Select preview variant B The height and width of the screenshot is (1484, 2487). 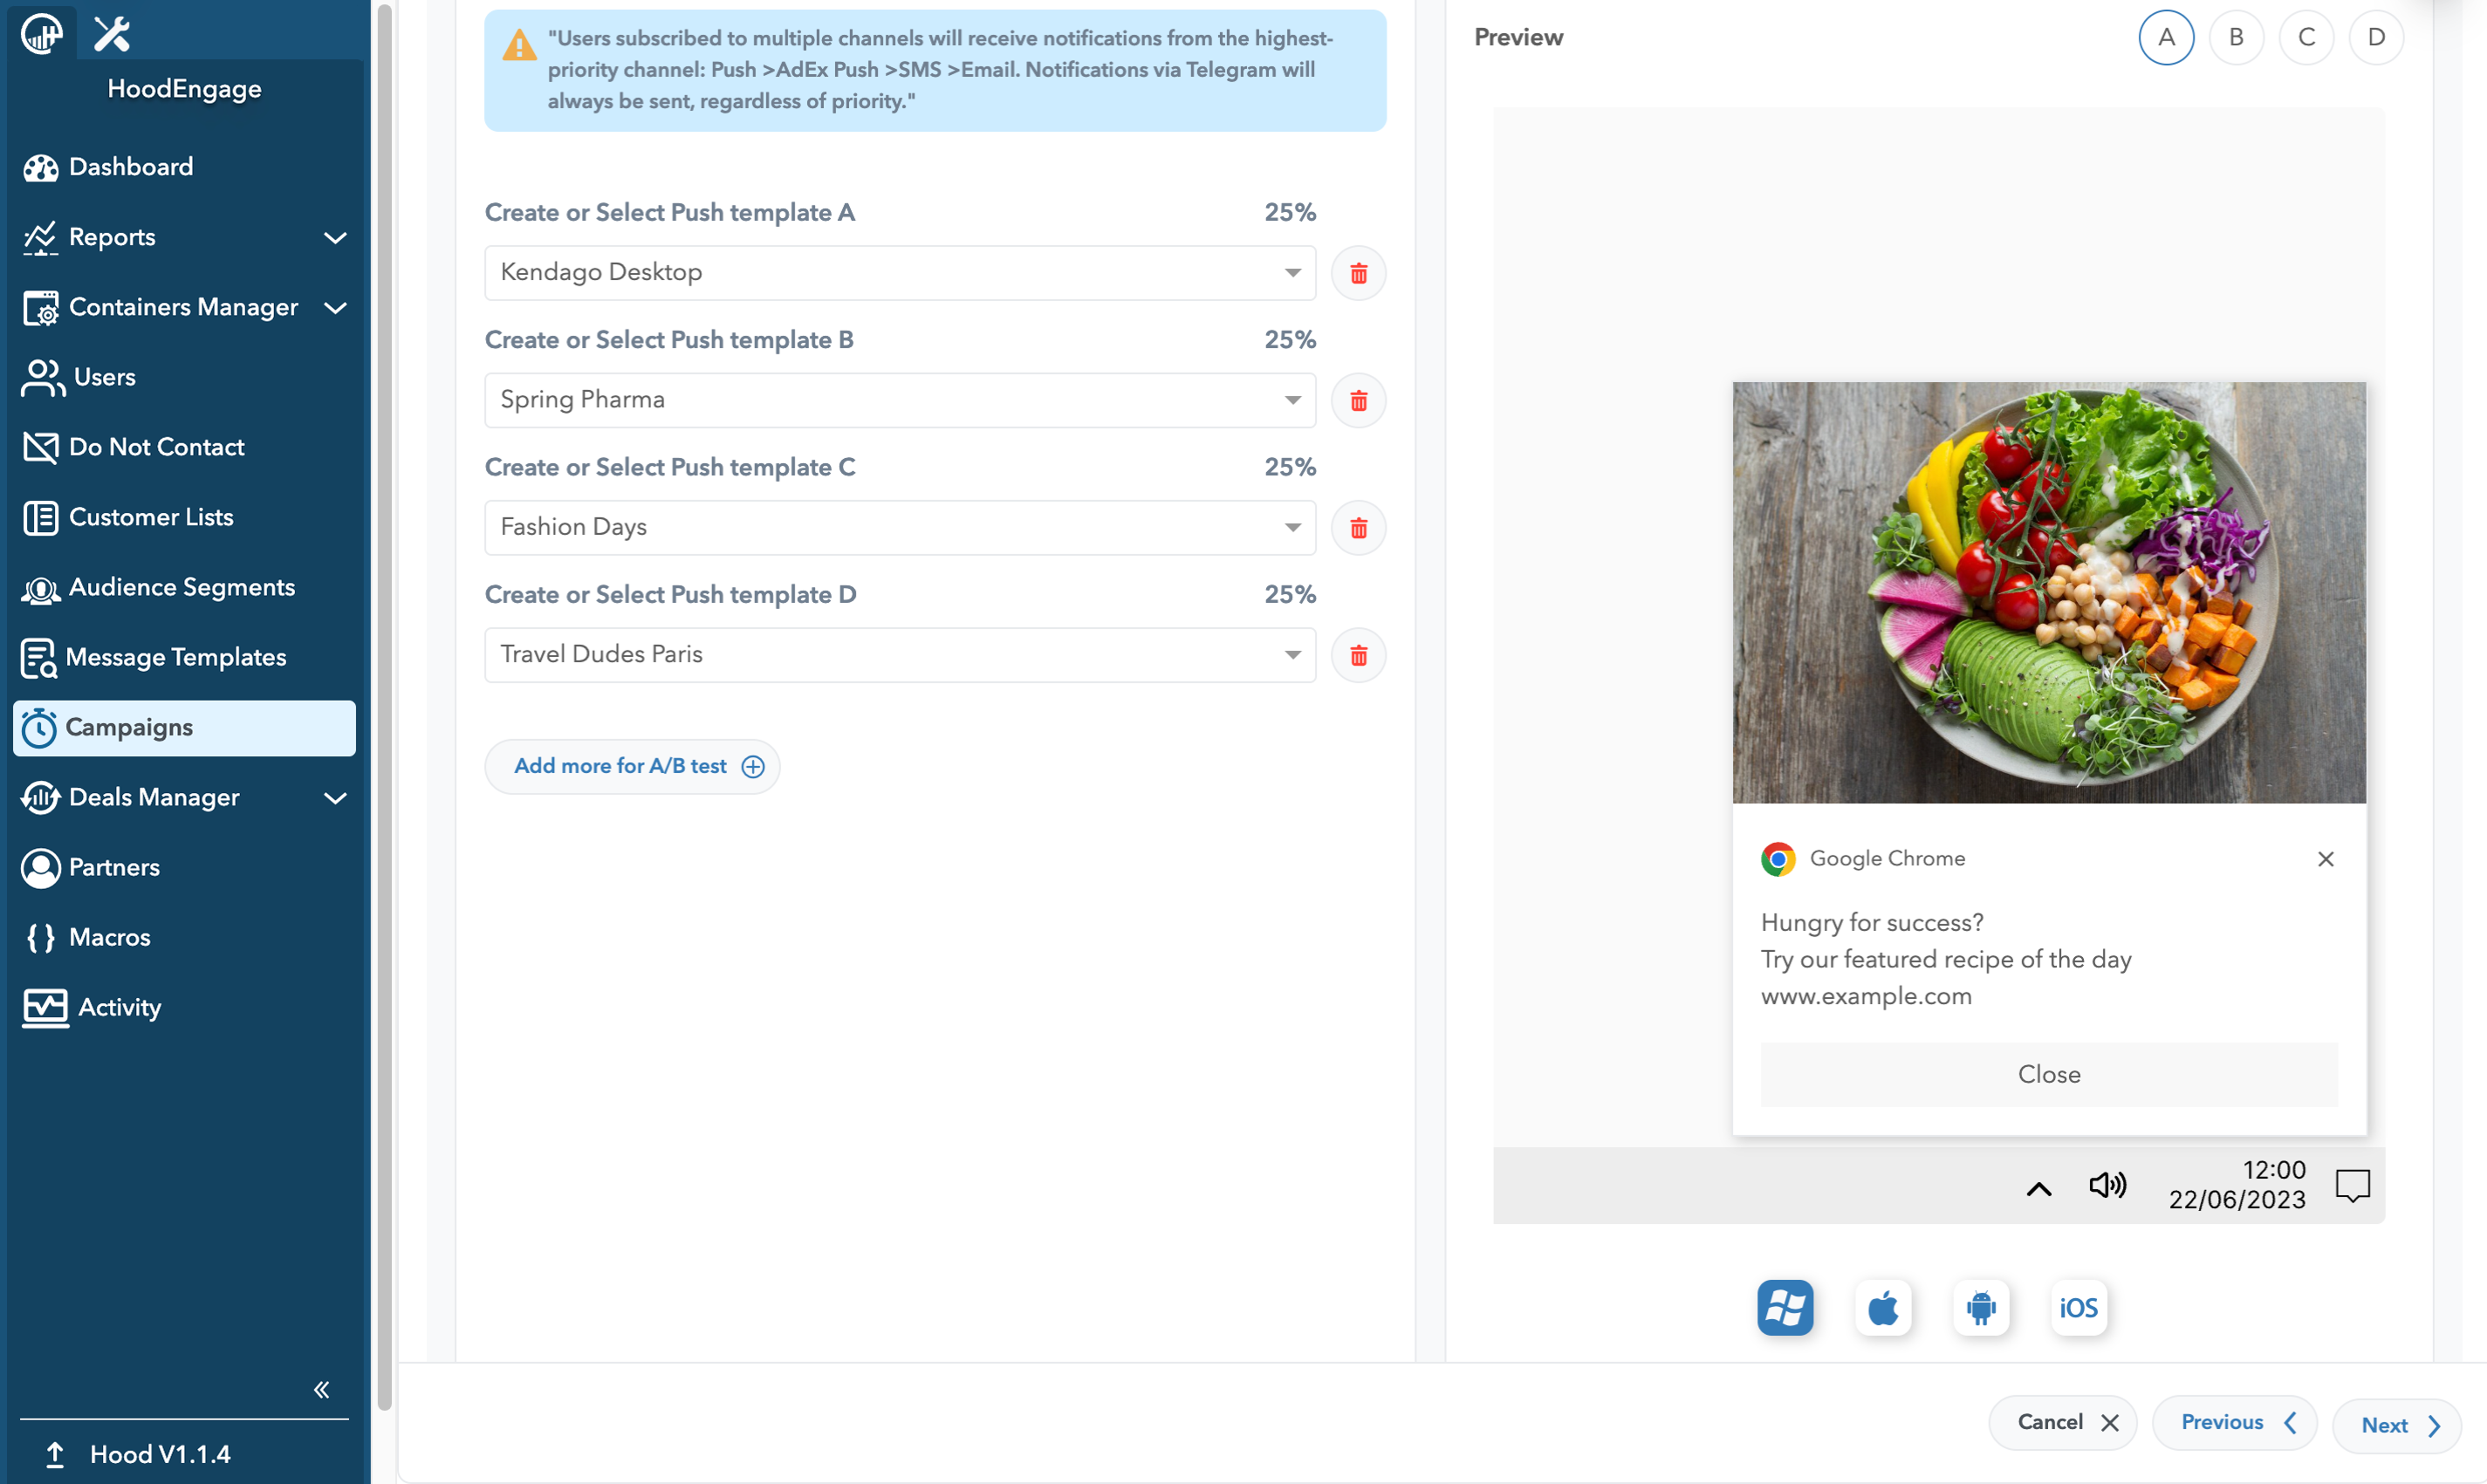coord(2236,37)
